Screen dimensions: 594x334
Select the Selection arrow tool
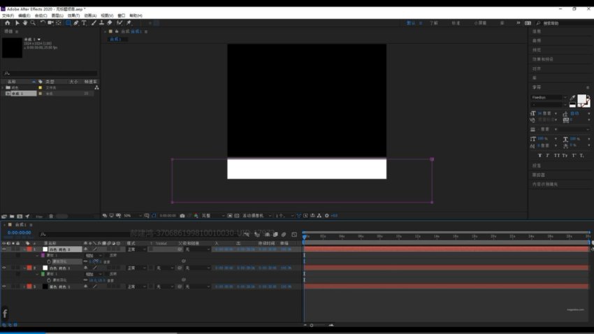(17, 23)
